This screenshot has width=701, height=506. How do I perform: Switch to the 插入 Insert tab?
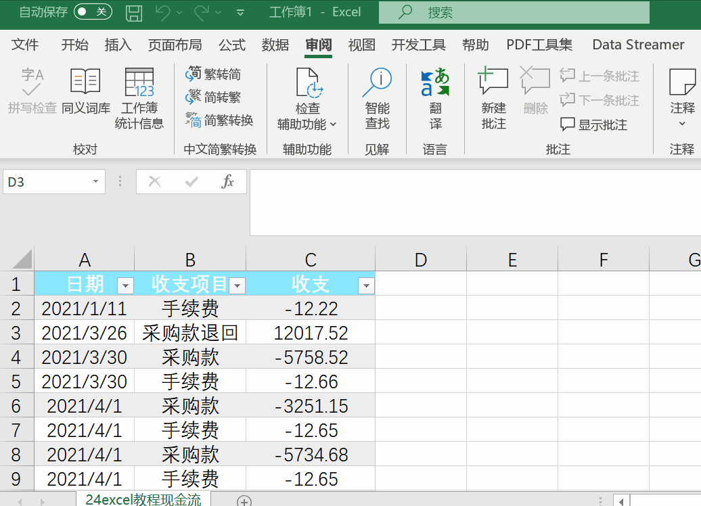[x=118, y=45]
